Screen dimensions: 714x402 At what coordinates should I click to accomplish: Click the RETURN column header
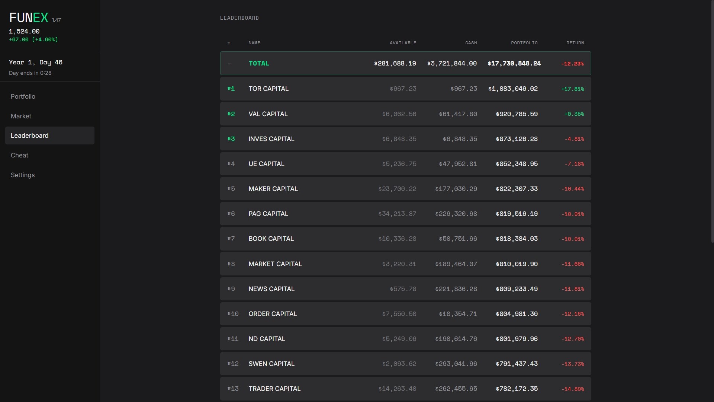point(575,43)
